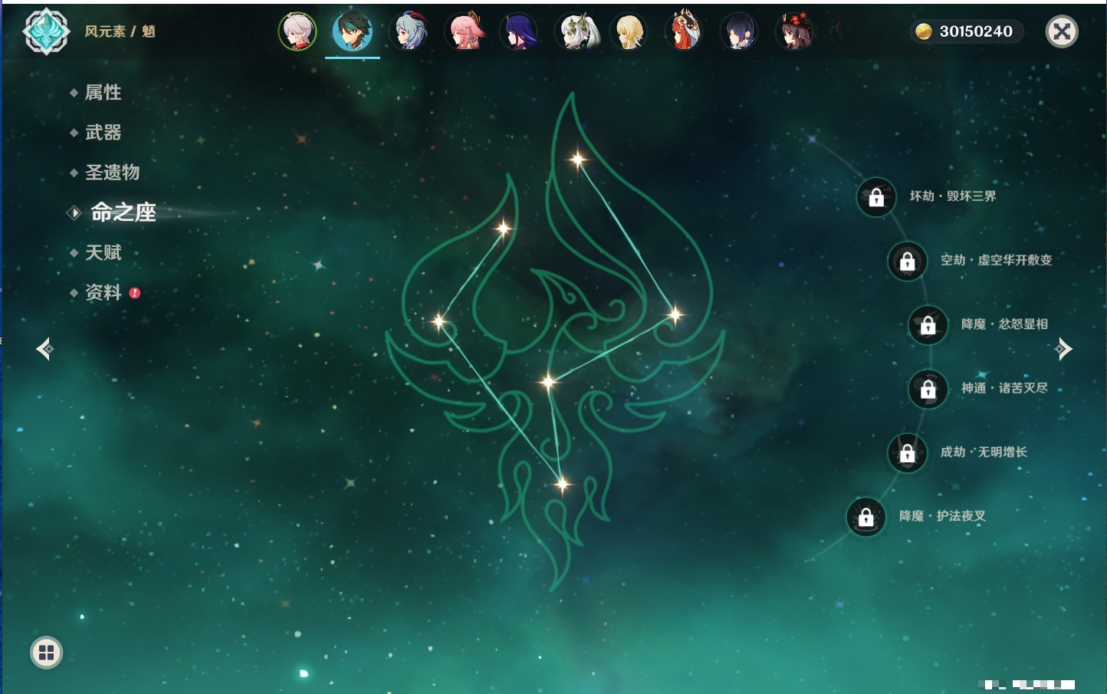The height and width of the screenshot is (694, 1107).
Task: Open the 武器 weapon tab
Action: click(103, 133)
